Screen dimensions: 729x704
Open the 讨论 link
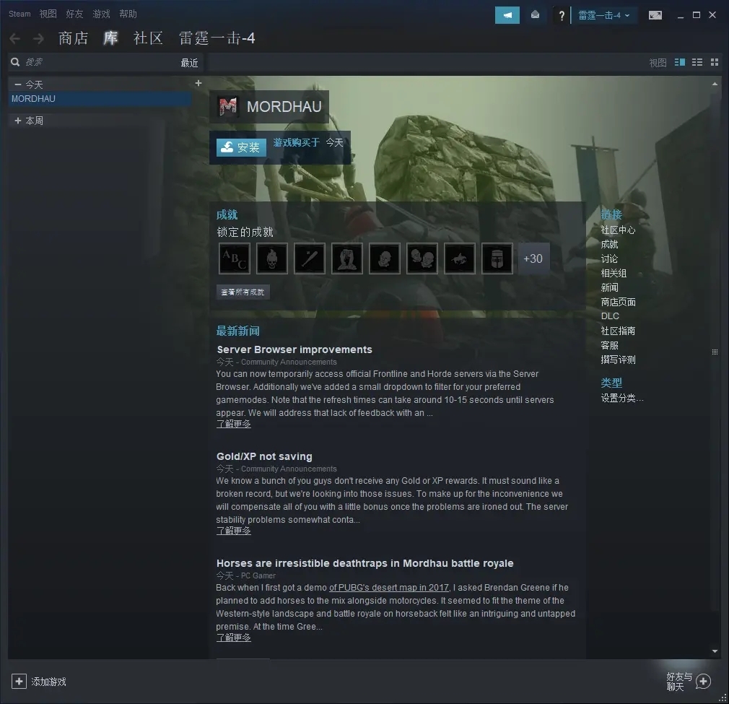(x=609, y=259)
